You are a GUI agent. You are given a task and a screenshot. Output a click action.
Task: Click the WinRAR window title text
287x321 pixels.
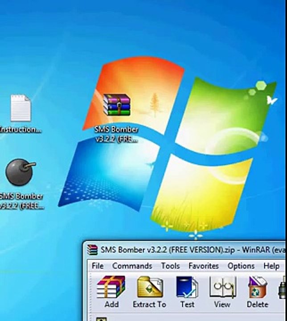pos(193,250)
